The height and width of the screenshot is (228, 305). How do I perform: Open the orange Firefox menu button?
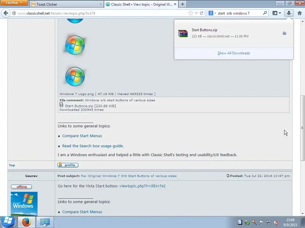coord(14,3)
